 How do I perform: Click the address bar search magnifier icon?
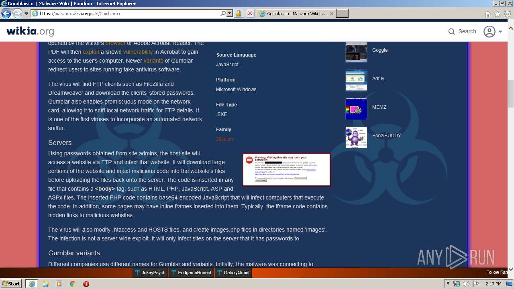(x=223, y=14)
